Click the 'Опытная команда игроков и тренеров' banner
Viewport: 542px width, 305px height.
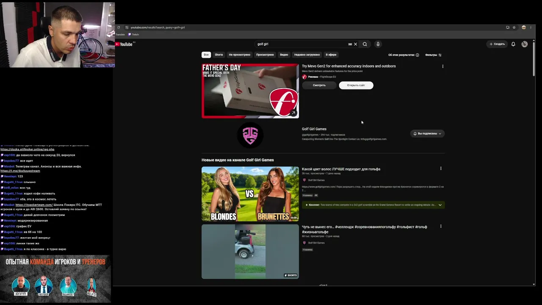click(55, 279)
